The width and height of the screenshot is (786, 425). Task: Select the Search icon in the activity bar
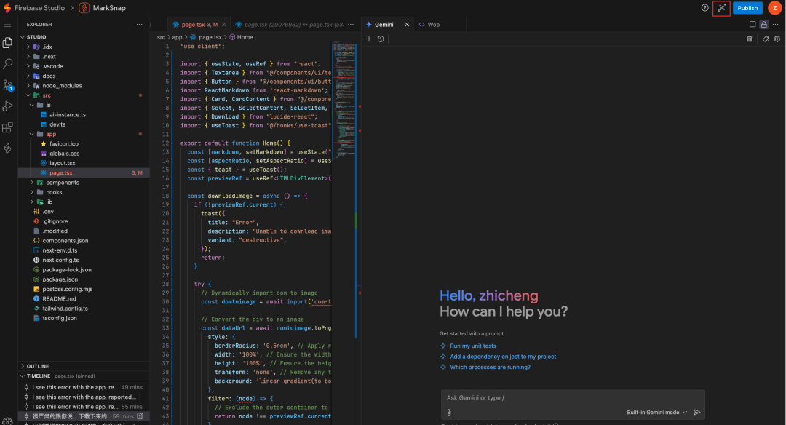click(8, 63)
